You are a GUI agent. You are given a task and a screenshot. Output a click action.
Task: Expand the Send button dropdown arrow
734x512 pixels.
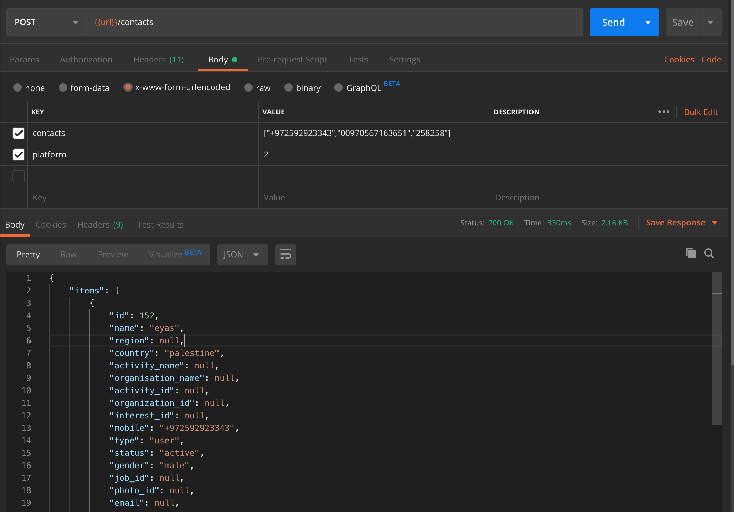coord(648,22)
